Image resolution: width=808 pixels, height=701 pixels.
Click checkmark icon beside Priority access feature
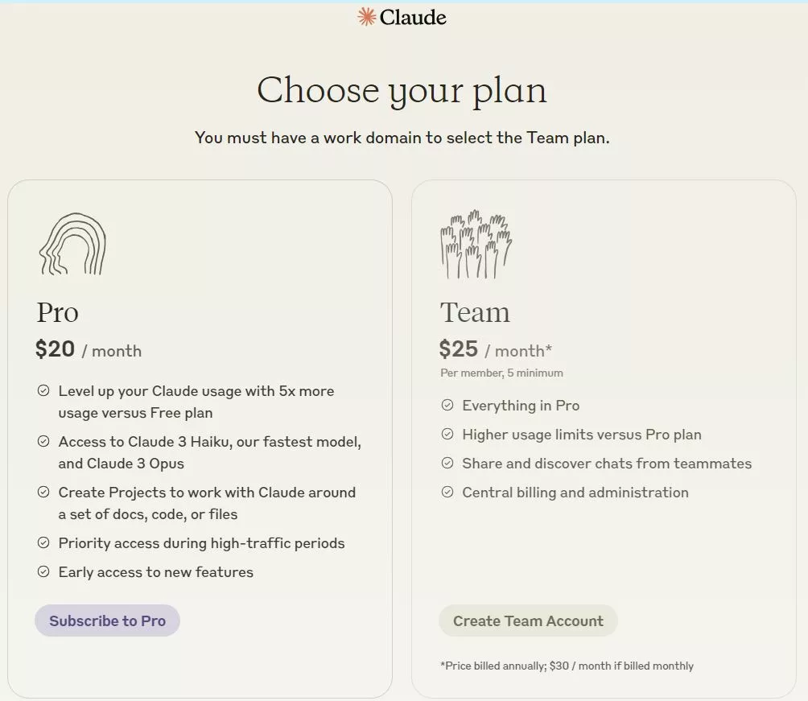[43, 542]
